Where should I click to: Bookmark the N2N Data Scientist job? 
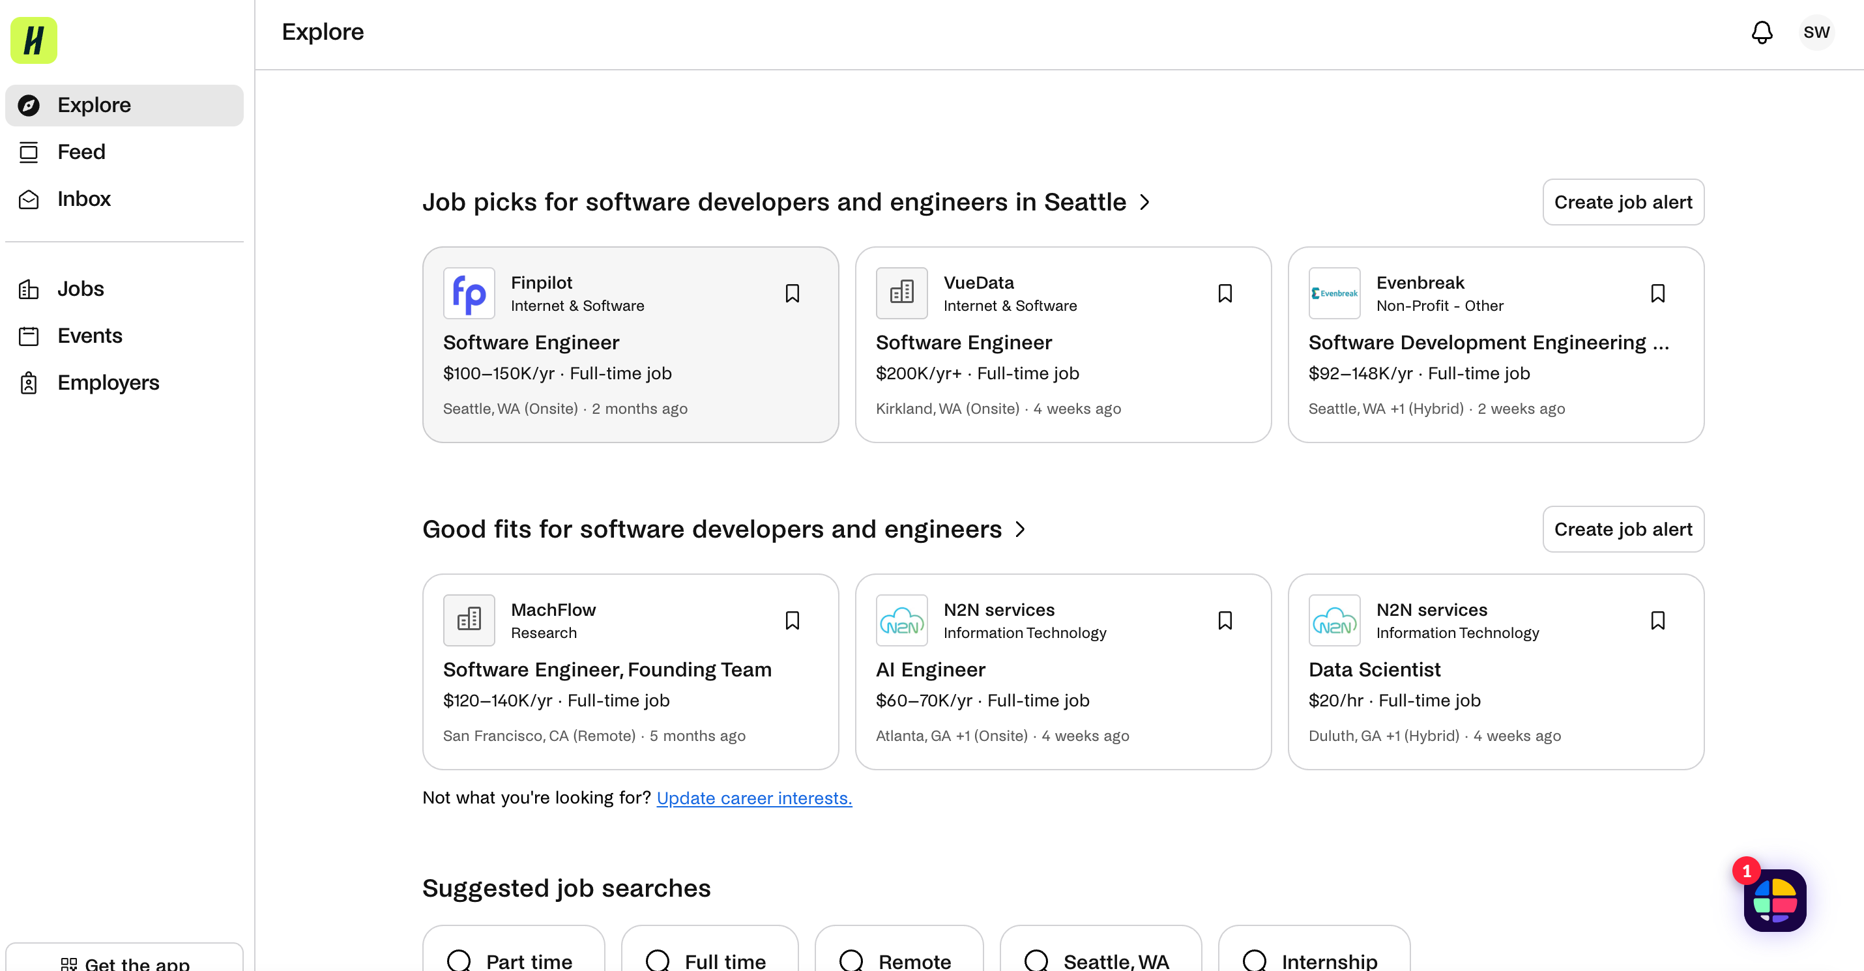point(1657,620)
